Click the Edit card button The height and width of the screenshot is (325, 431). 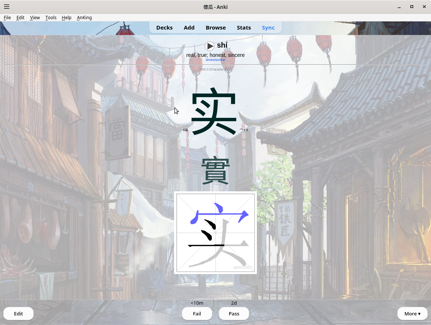(x=18, y=314)
